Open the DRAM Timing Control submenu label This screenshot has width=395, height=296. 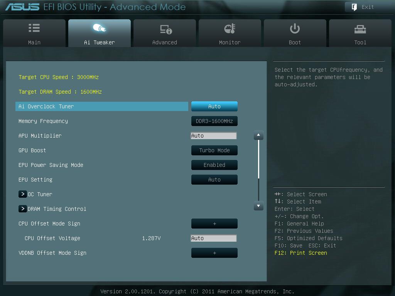point(57,209)
